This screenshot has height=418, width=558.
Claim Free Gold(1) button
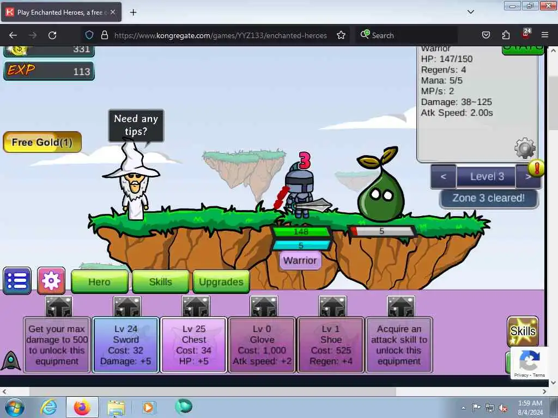pos(43,142)
